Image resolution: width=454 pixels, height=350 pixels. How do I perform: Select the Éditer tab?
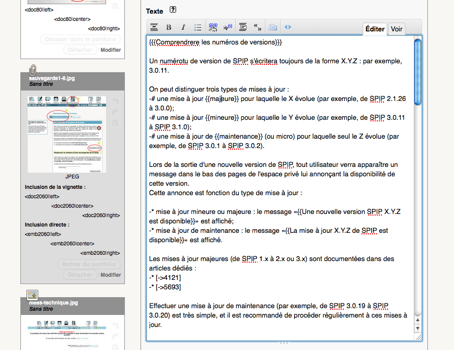point(375,29)
